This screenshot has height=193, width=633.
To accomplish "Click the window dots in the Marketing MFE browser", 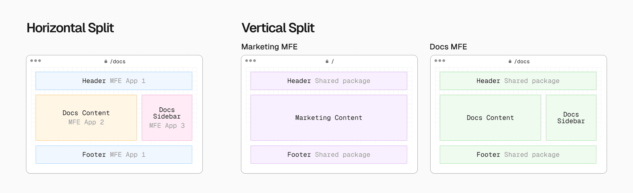I will [251, 61].
